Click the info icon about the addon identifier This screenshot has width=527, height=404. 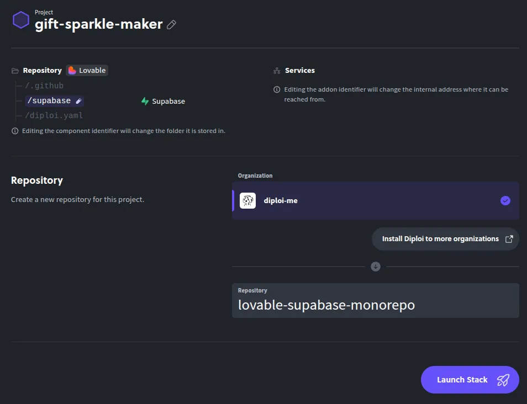[277, 89]
